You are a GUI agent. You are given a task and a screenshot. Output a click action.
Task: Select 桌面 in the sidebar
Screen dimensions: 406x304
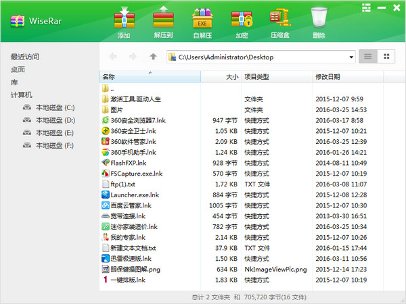pos(18,70)
